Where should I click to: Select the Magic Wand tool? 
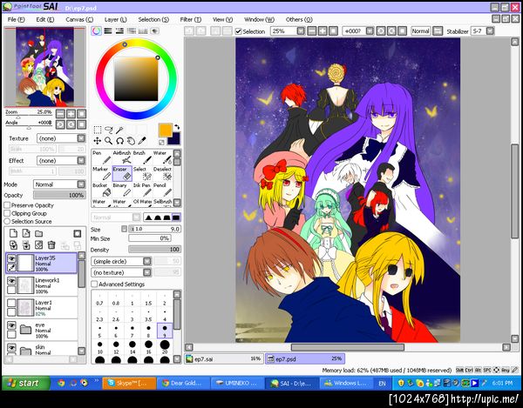[119, 130]
